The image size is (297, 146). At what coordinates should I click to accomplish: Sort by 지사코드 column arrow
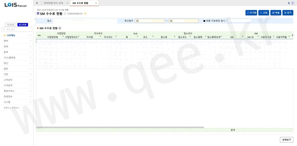pyautogui.click(x=116, y=36)
